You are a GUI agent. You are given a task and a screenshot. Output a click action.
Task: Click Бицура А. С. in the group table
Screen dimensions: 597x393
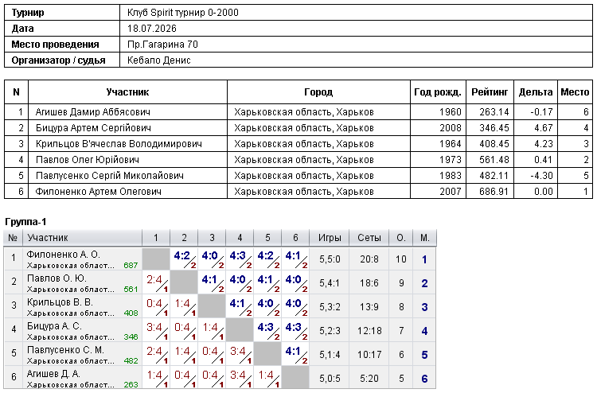(x=54, y=326)
